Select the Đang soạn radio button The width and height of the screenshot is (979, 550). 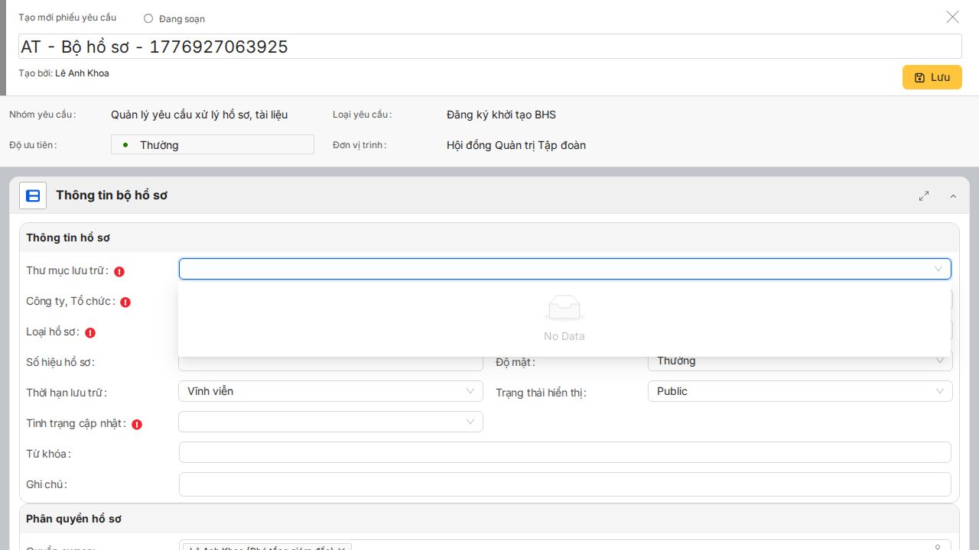tap(148, 18)
